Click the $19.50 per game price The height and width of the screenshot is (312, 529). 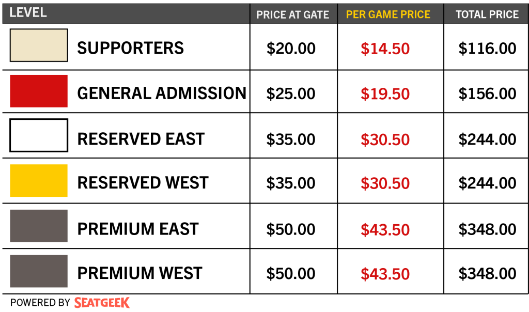[385, 94]
